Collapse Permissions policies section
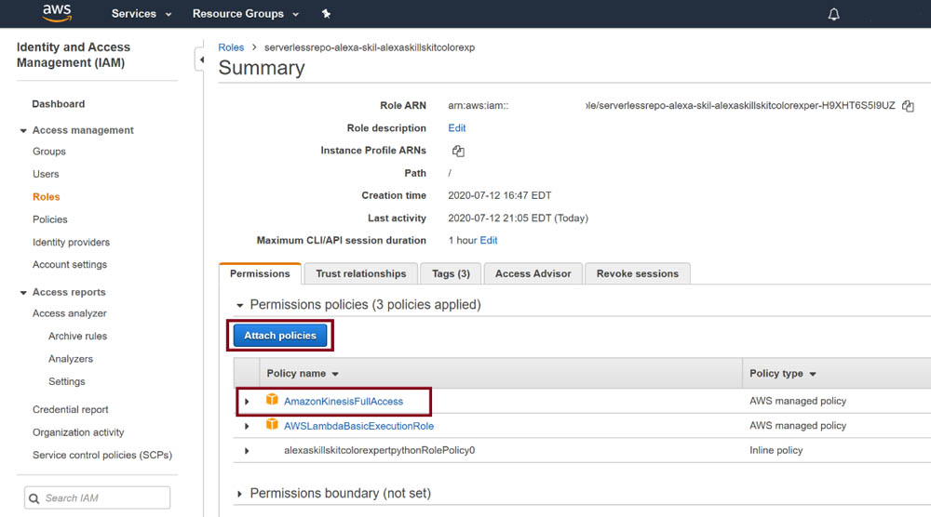Screen dimensions: 931x517 tap(240, 305)
